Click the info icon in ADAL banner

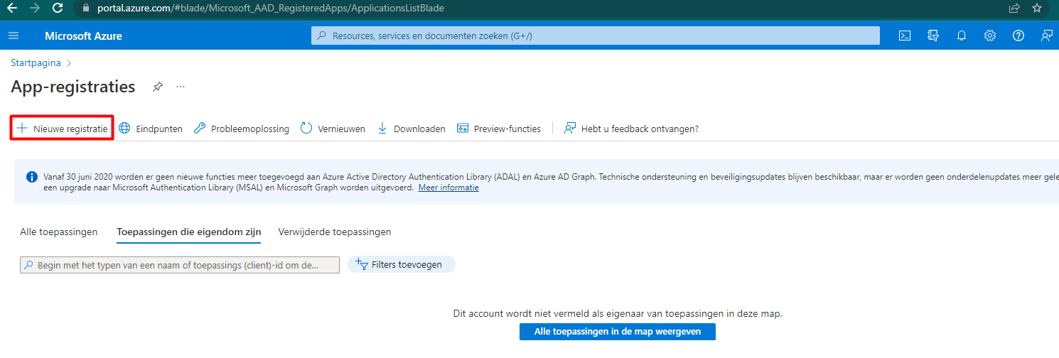[32, 177]
